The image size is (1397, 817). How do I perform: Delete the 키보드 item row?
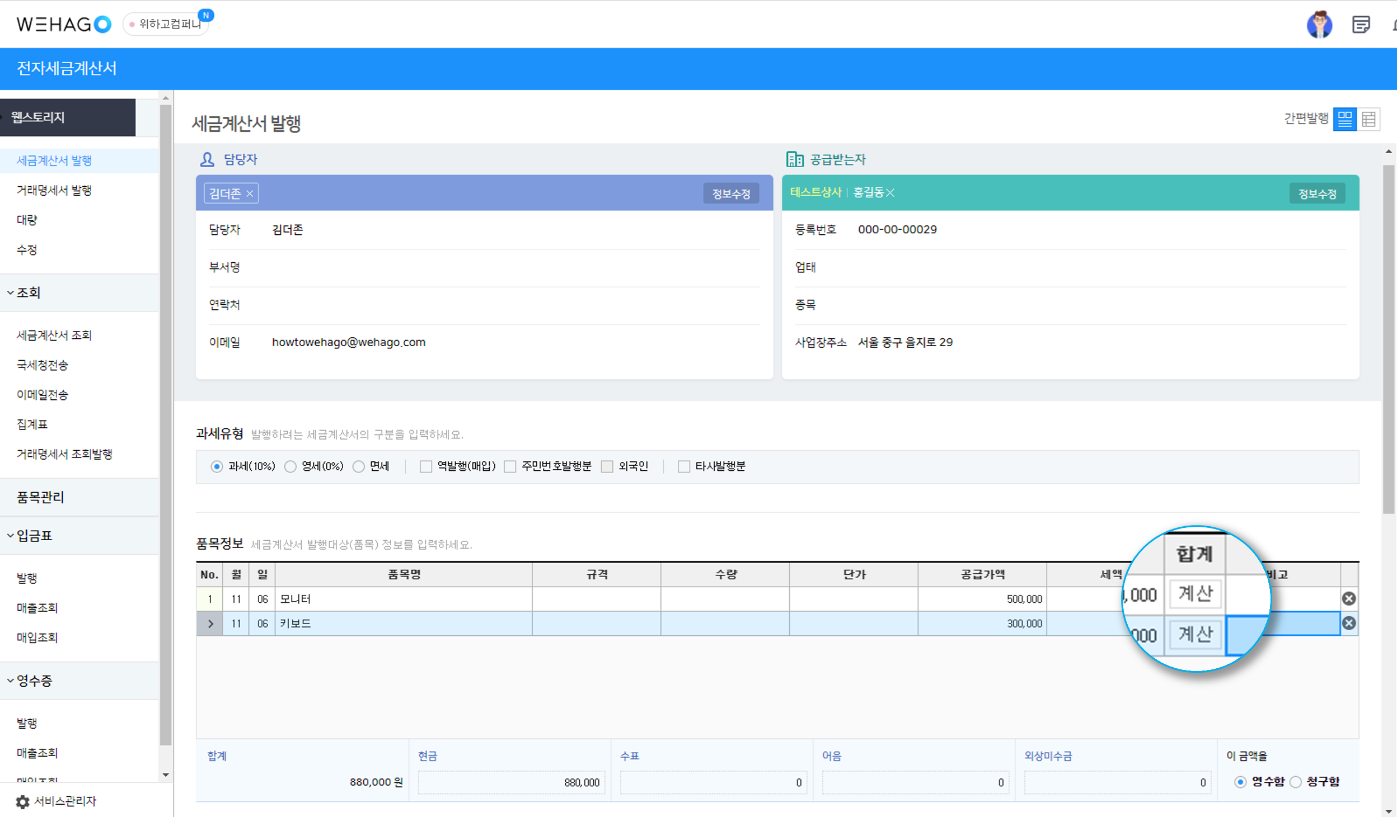(1349, 623)
